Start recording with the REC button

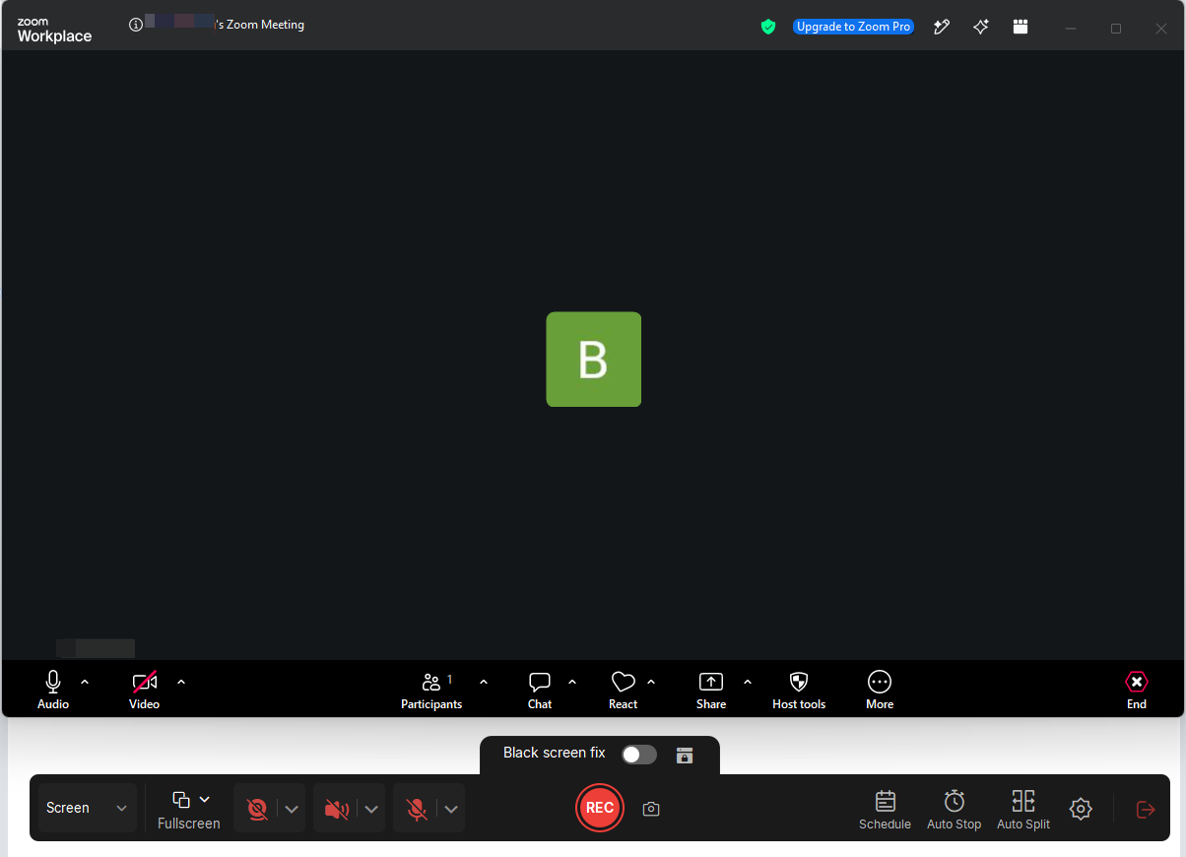click(x=600, y=808)
